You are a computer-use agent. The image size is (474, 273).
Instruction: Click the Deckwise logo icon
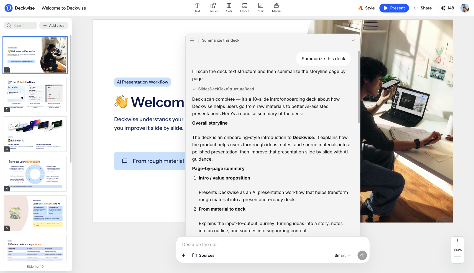[x=9, y=8]
